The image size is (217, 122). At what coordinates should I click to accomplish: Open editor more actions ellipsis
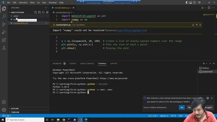[213, 8]
